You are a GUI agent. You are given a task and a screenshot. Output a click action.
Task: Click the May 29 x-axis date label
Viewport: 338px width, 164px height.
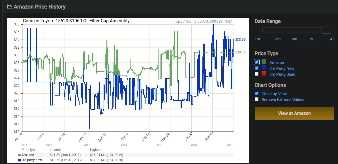pos(166,137)
